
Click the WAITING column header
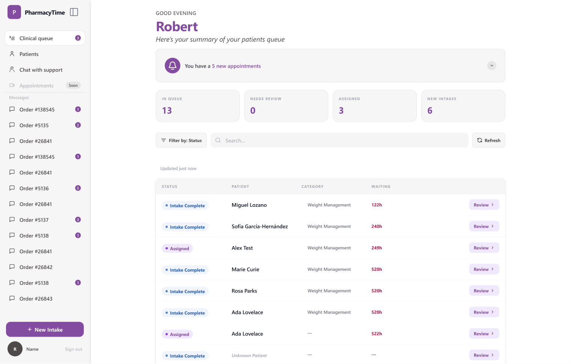coord(381,187)
